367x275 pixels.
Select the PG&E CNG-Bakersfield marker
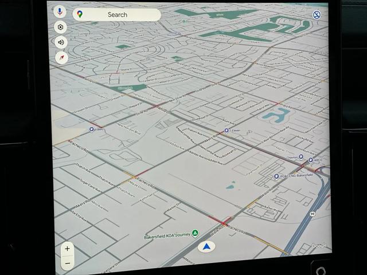click(x=276, y=176)
